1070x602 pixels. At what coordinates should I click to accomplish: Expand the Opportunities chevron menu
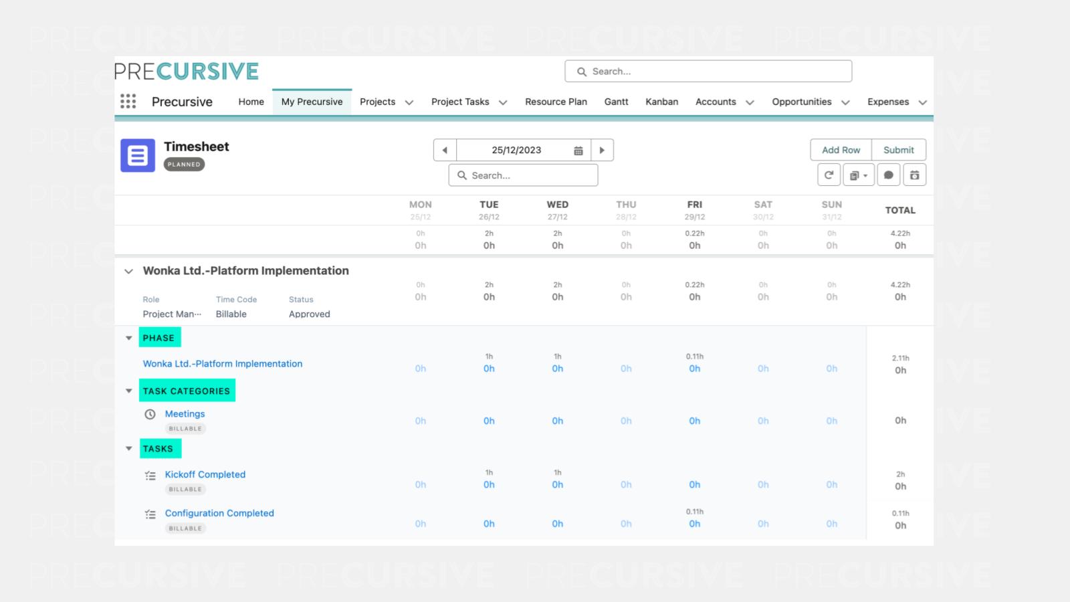845,102
